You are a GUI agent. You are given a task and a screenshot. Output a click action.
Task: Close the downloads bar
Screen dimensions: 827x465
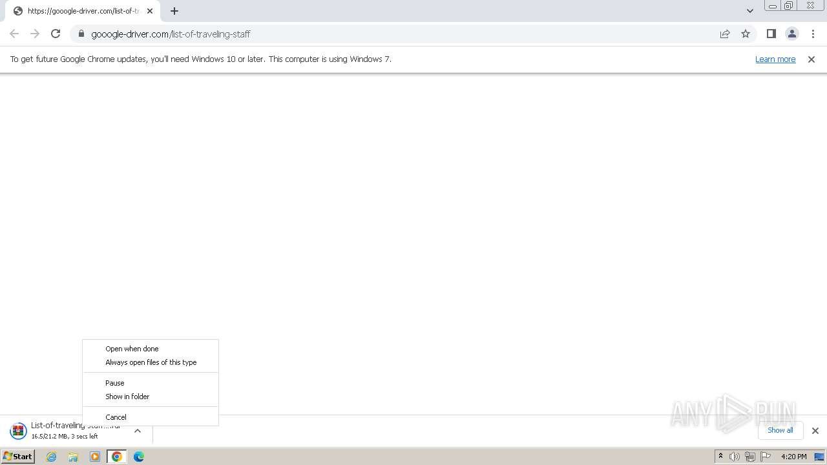pyautogui.click(x=815, y=431)
